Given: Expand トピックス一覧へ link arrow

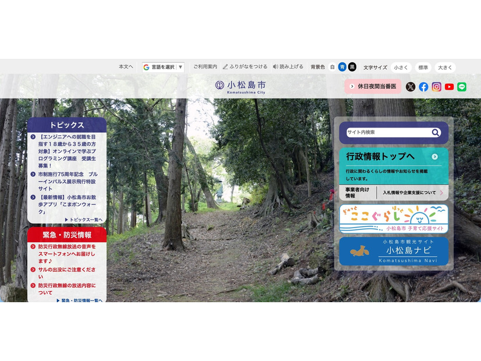Looking at the screenshot, I should (84, 220).
